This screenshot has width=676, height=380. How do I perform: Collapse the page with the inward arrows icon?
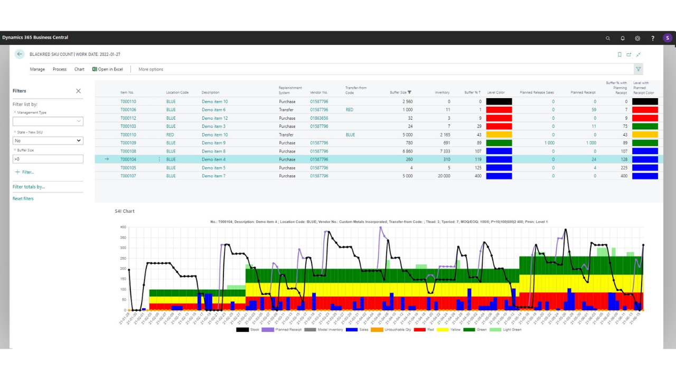tap(639, 54)
